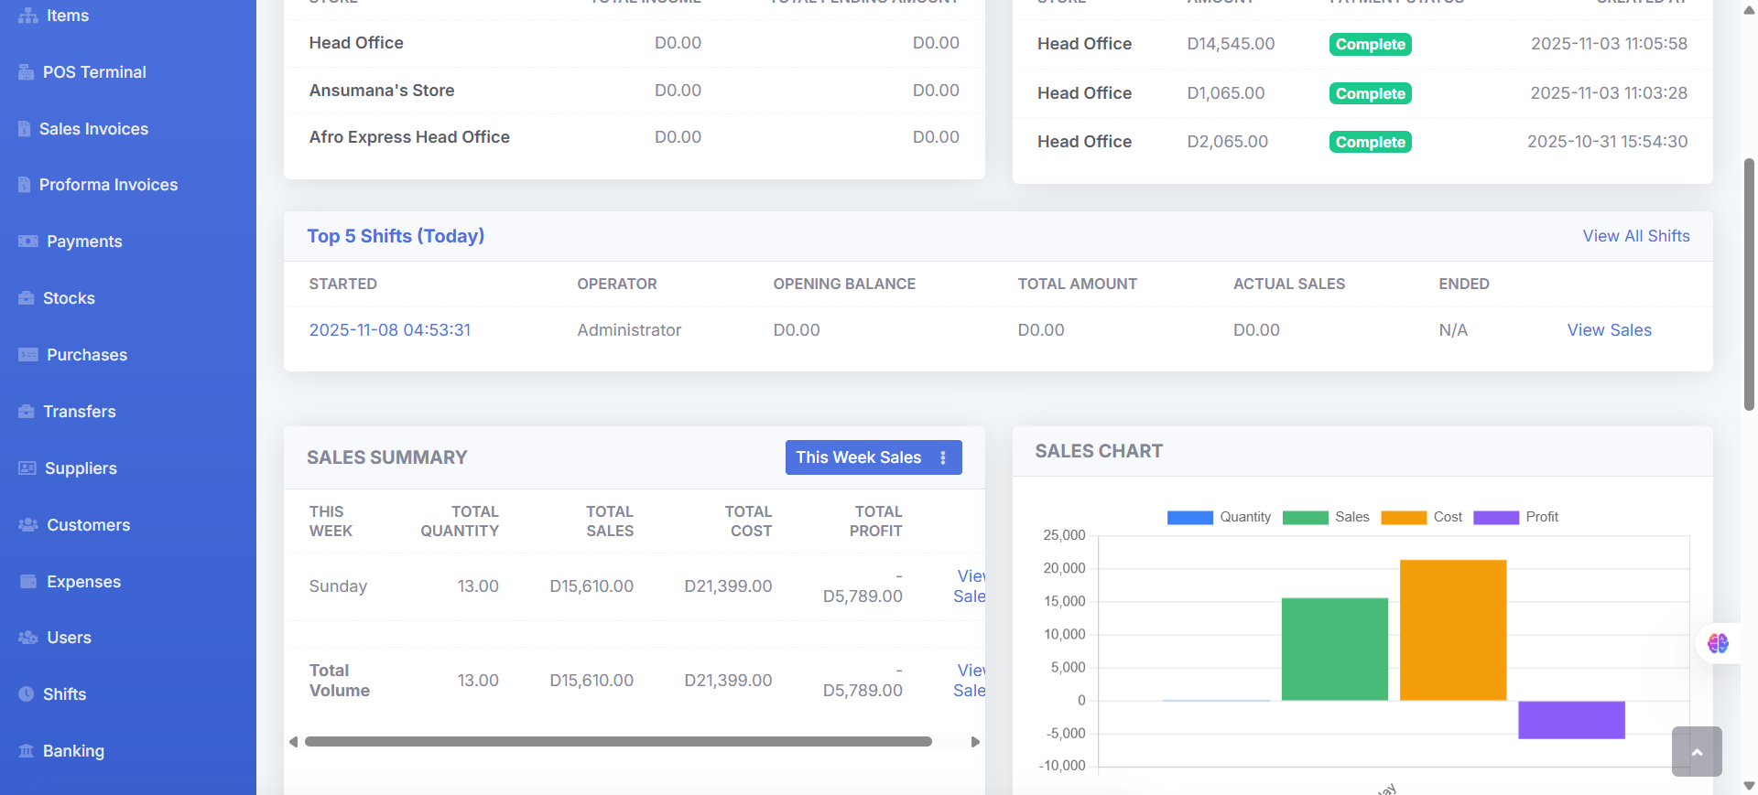Viewport: 1758px width, 795px height.
Task: Click the Payments cash icon in sidebar
Action: 28,242
